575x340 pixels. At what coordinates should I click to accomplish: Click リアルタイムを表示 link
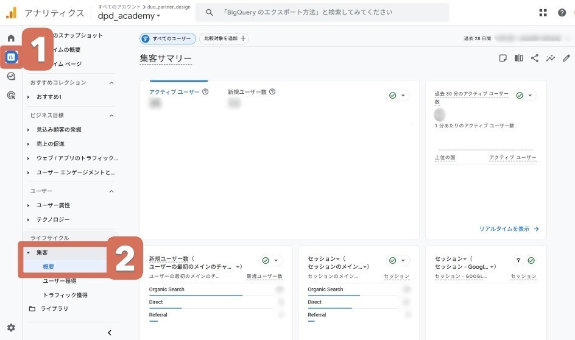pyautogui.click(x=509, y=229)
